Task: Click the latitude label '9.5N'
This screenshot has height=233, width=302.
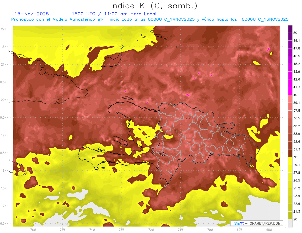Action: click(4, 118)
